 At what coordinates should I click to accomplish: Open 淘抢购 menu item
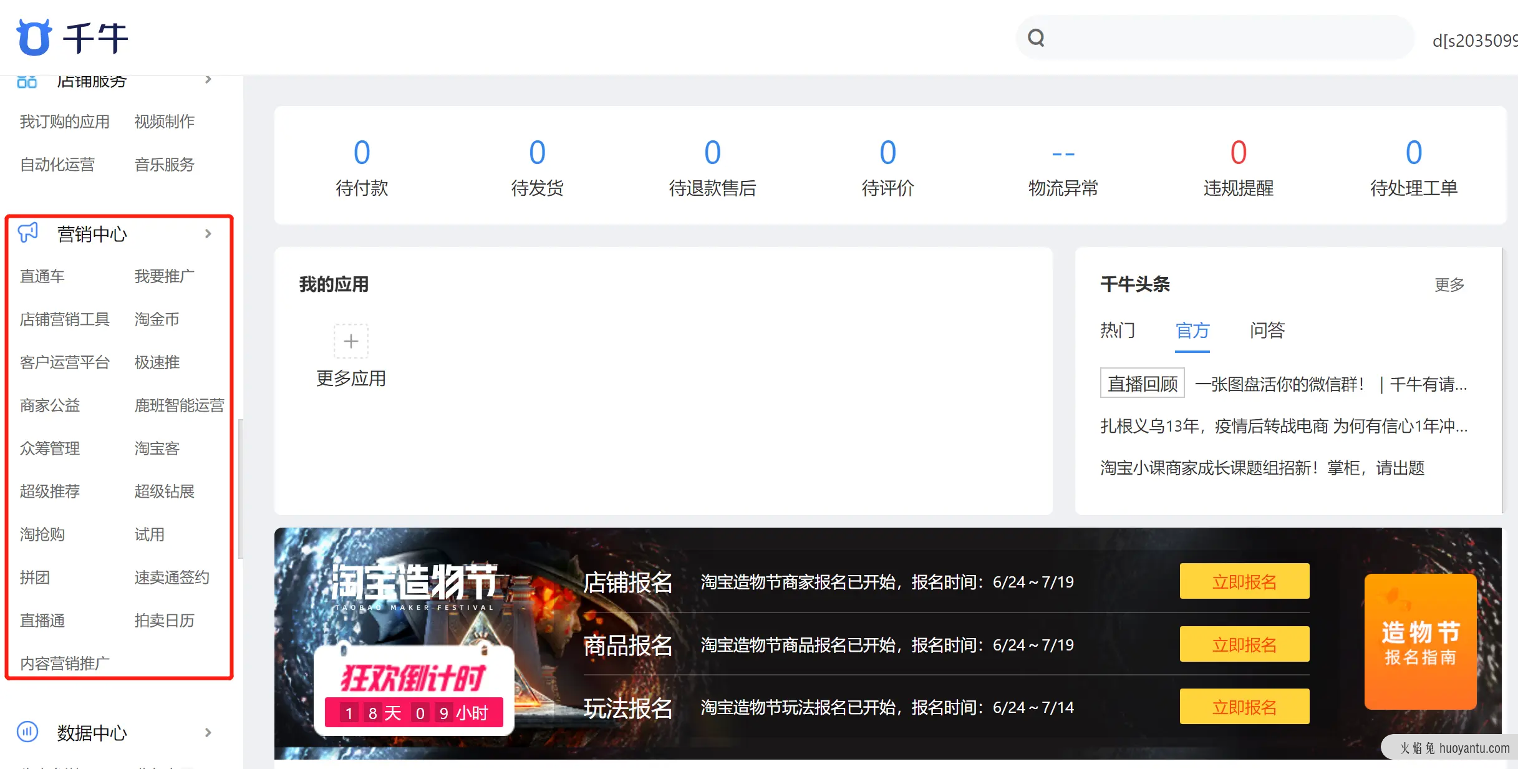point(42,534)
